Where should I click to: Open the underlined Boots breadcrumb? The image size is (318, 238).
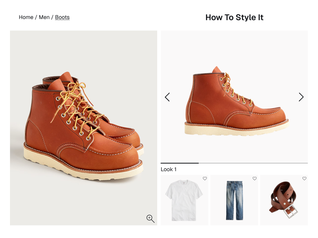(62, 17)
